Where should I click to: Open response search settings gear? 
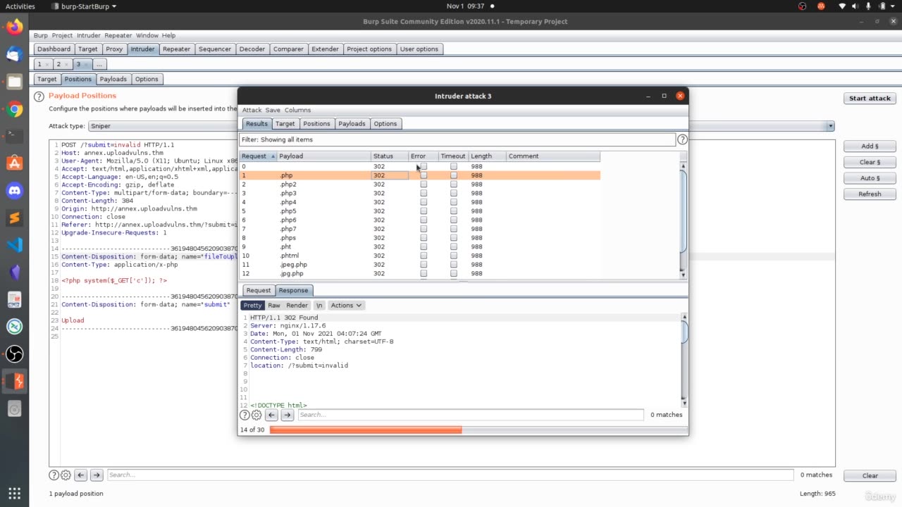click(257, 415)
